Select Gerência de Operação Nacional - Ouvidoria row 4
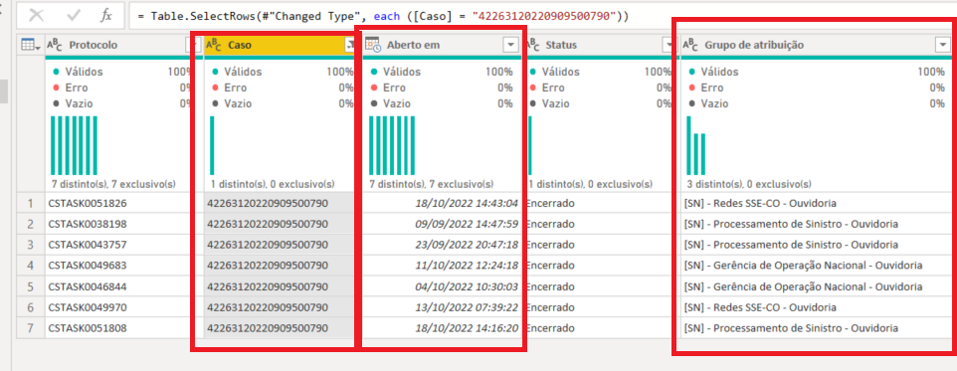This screenshot has width=957, height=371. point(803,266)
